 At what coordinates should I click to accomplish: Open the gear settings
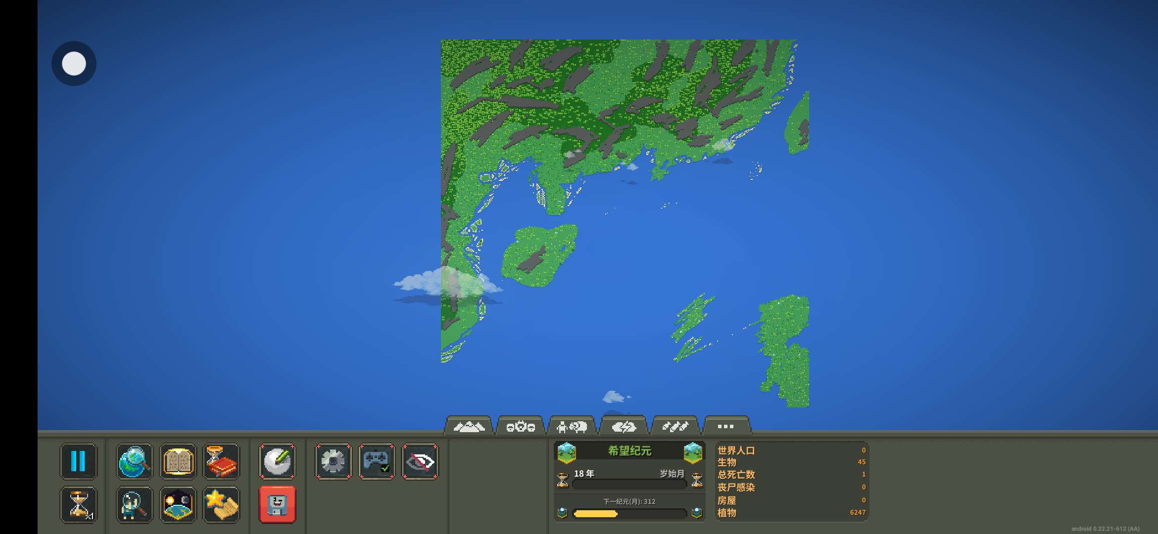333,461
